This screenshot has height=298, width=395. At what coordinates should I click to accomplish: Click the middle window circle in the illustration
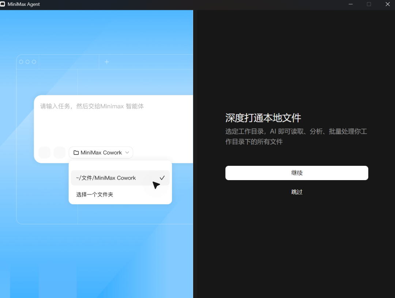28,62
